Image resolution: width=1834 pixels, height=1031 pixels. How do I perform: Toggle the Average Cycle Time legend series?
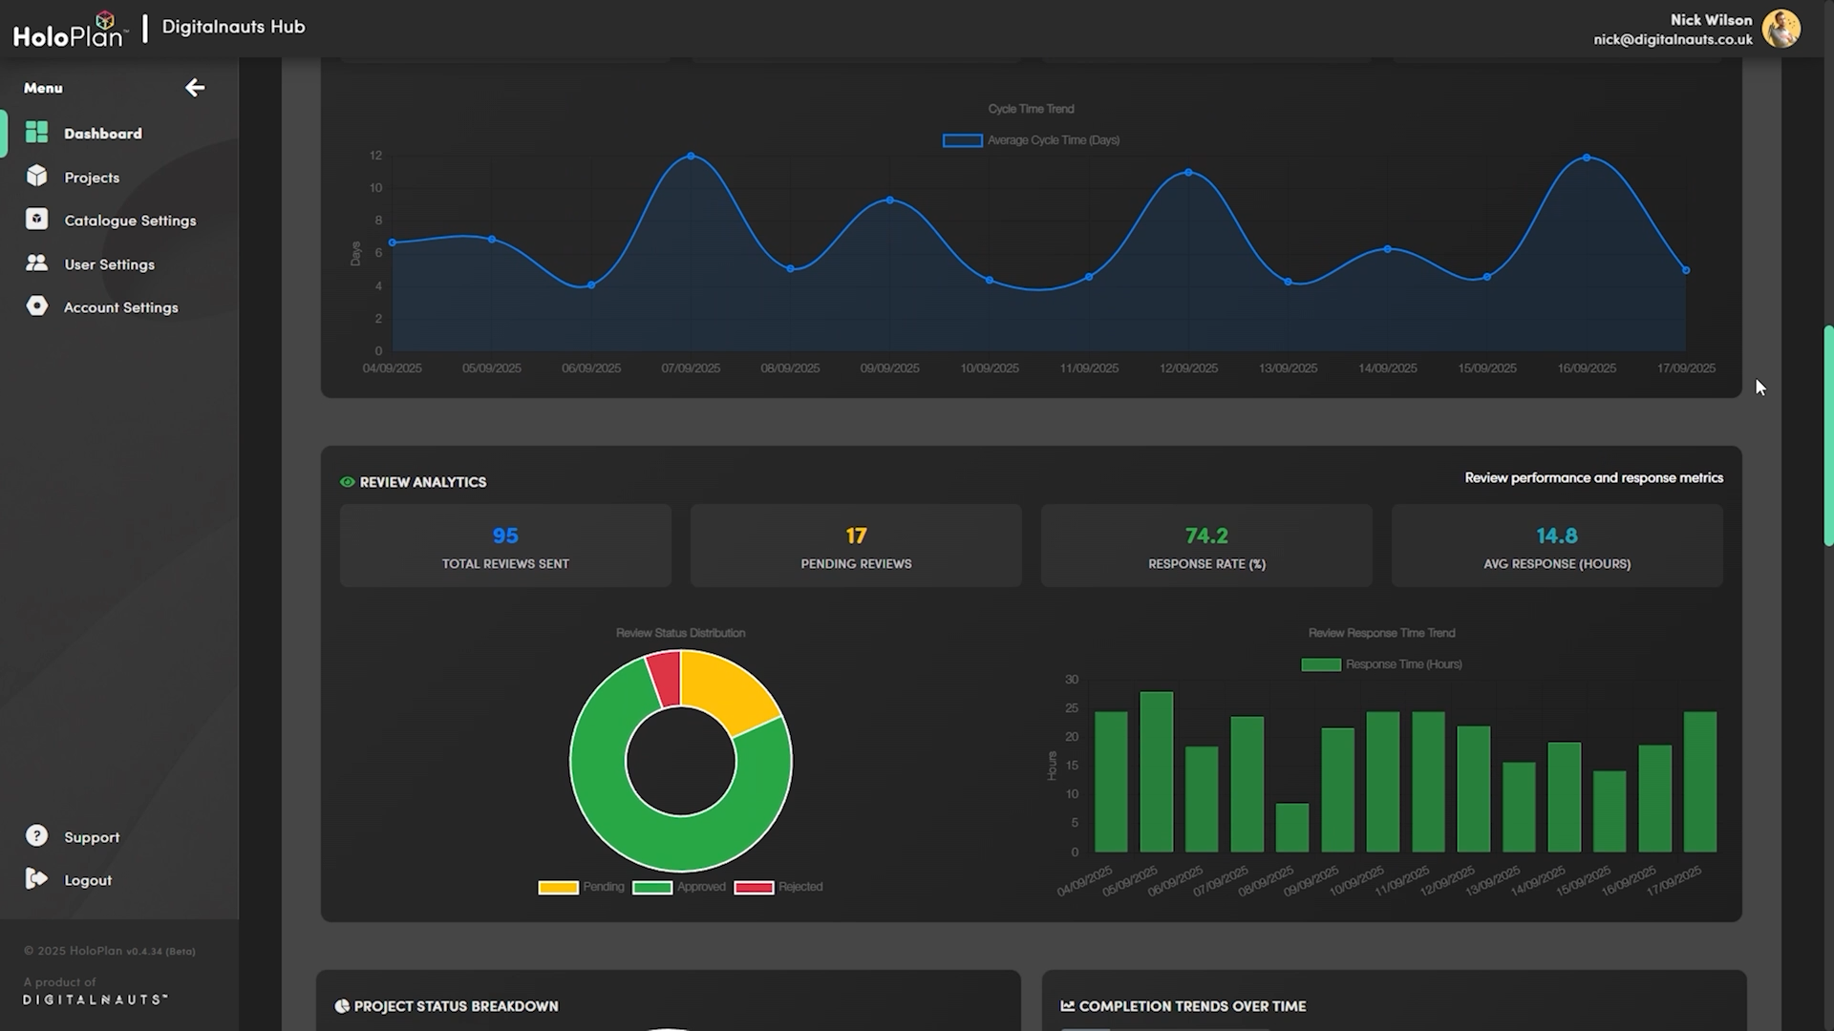(962, 140)
